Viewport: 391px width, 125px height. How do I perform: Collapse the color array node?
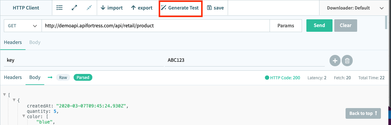pos(24,116)
